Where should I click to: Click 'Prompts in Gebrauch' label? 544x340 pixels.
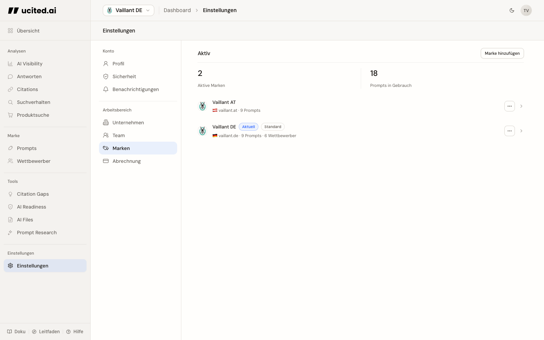(x=391, y=85)
